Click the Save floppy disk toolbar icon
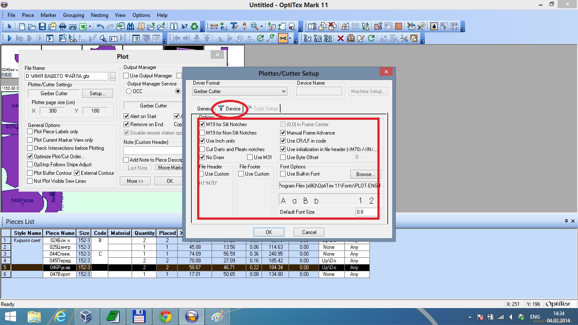The height and width of the screenshot is (325, 578). 42,27
